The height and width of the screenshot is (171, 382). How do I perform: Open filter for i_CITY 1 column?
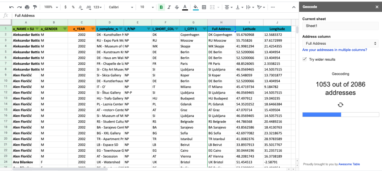[204, 29]
